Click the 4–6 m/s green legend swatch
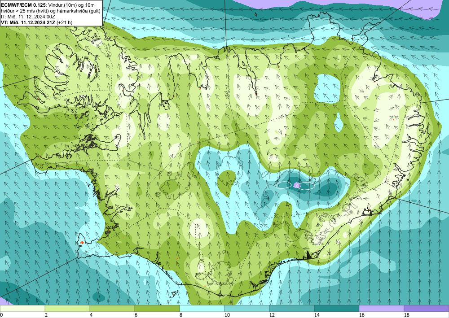This screenshot has height=318, width=449. click(x=112, y=308)
